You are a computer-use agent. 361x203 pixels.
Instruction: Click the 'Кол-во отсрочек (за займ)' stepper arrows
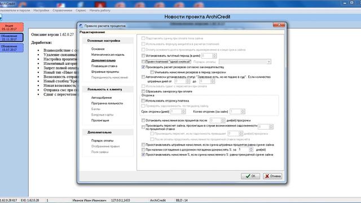click(243, 112)
